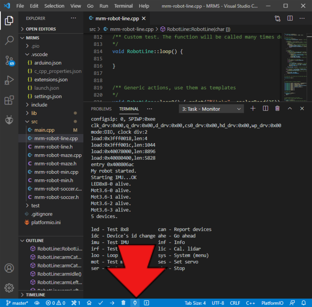Toggle split editor right

(290, 18)
